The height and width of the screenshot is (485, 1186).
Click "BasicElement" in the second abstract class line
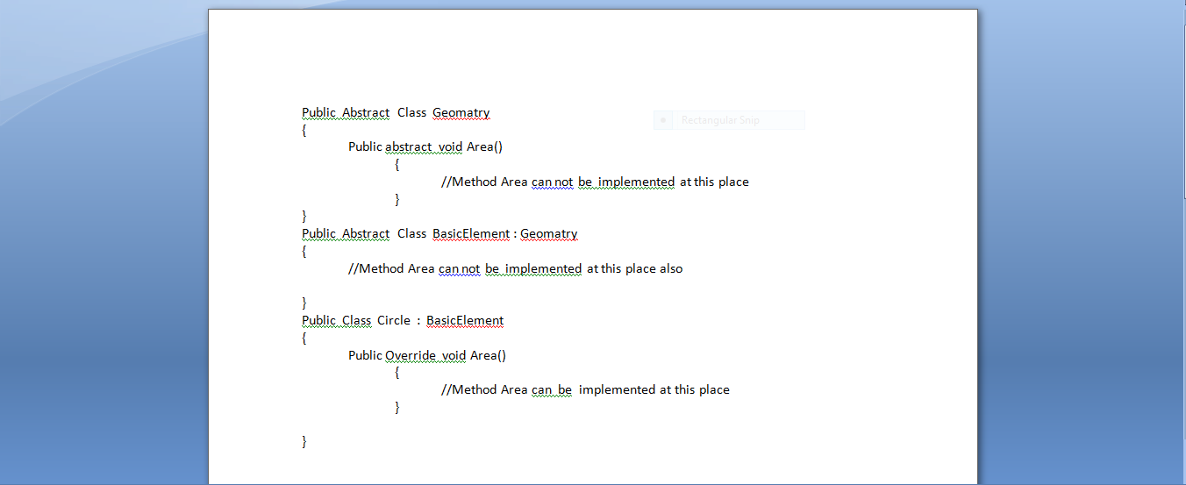(471, 233)
